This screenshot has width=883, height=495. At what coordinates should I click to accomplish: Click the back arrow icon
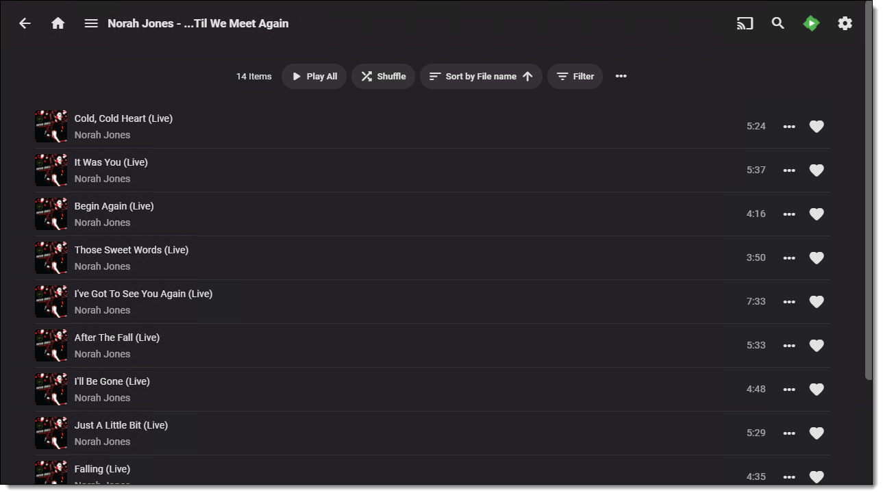(x=25, y=23)
